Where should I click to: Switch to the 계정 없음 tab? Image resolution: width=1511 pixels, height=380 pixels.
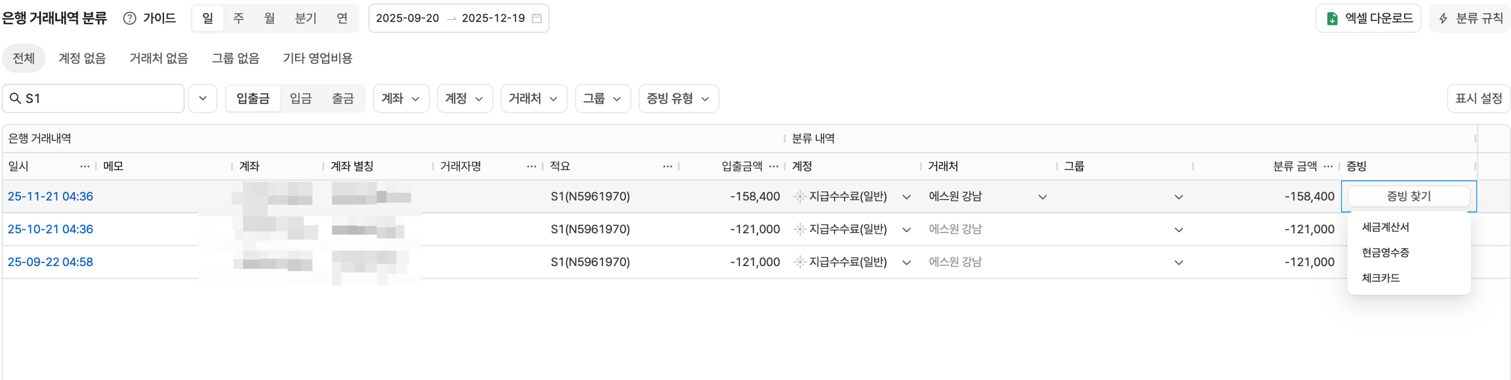tap(82, 58)
